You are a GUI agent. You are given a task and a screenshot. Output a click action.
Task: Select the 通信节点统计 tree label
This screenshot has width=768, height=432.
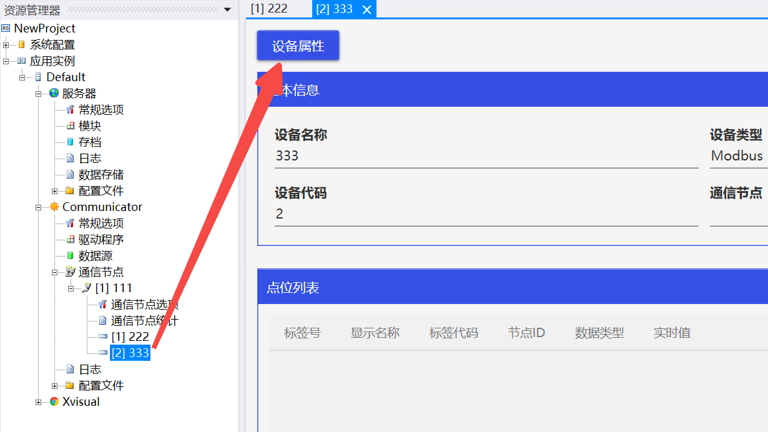tap(145, 320)
